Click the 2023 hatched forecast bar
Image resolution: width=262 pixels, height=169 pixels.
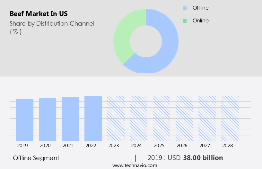[x=116, y=118]
